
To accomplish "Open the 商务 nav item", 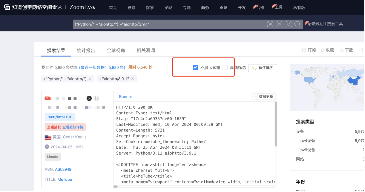I will click(205, 8).
